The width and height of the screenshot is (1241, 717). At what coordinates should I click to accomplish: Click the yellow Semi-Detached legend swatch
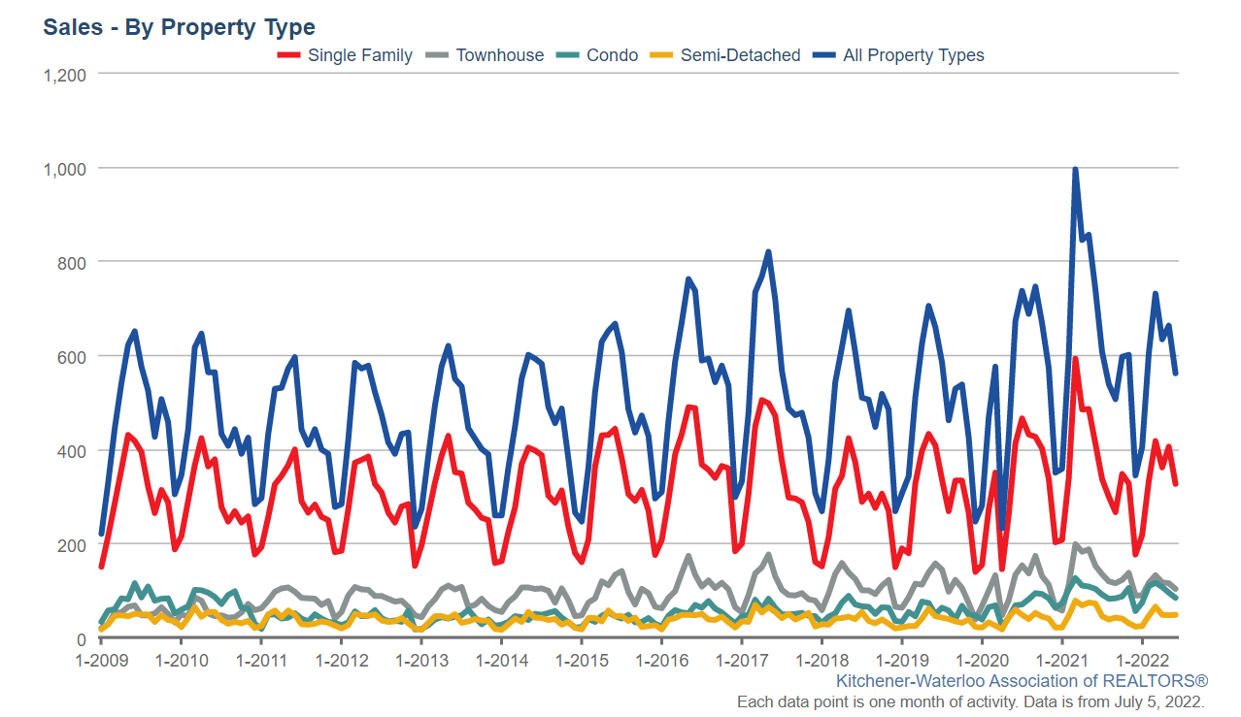[662, 55]
